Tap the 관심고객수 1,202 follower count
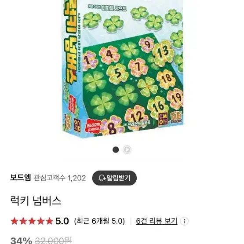Viewport: 244px width, 244px height. [x=60, y=178]
